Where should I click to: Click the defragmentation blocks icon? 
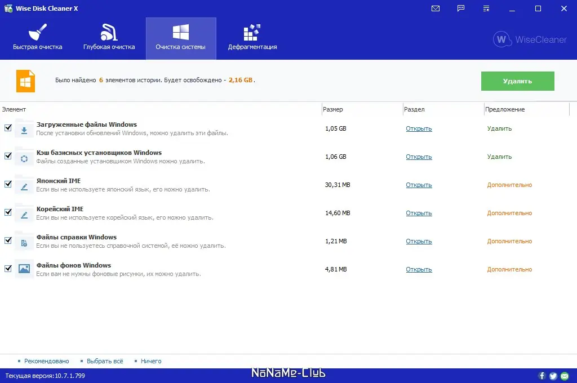pyautogui.click(x=252, y=32)
